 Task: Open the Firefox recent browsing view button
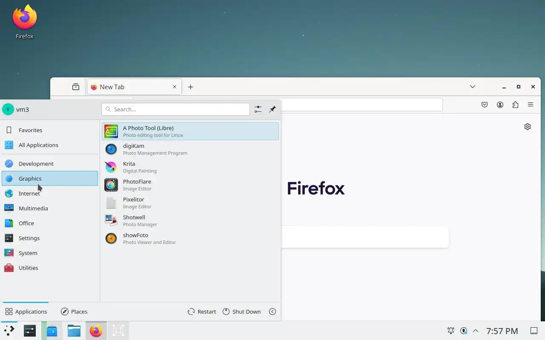coord(76,87)
